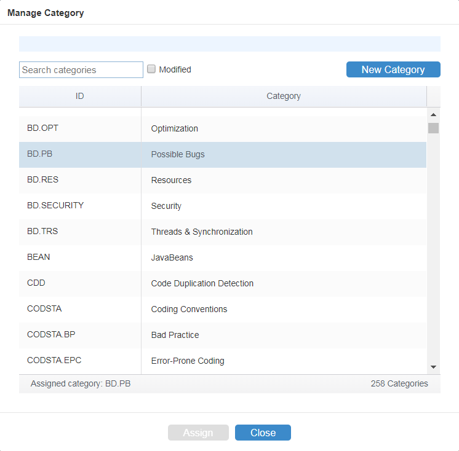The width and height of the screenshot is (459, 451).
Task: Sort by the ID column header
Action: point(80,96)
